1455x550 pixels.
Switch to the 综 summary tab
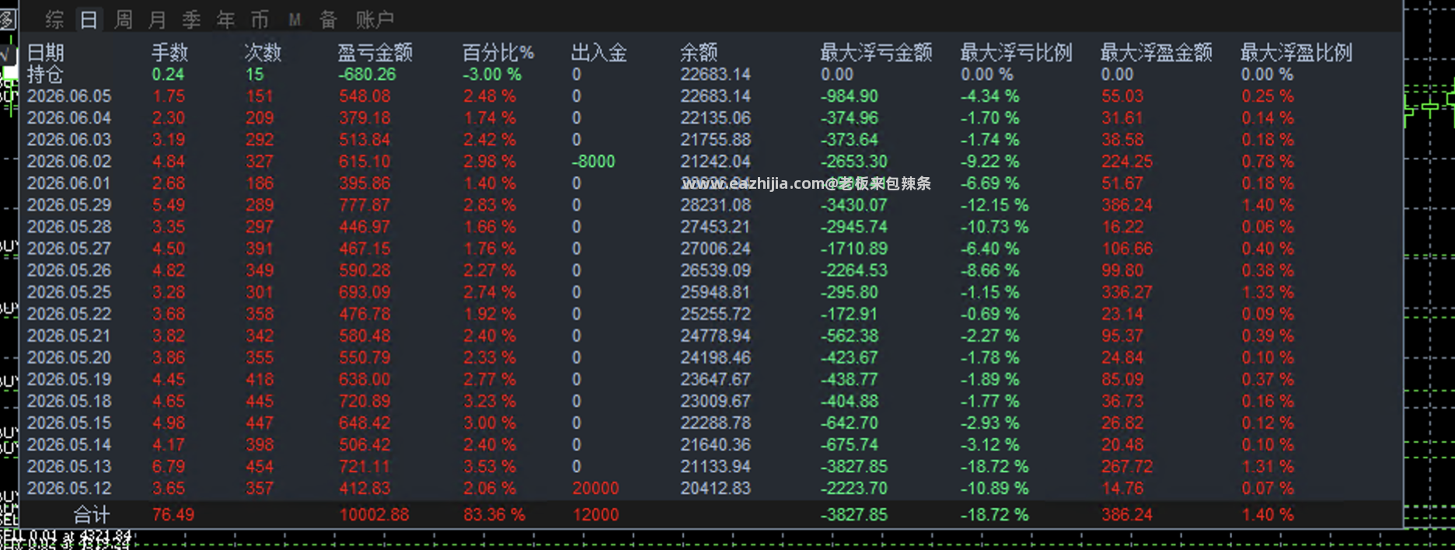[x=54, y=19]
